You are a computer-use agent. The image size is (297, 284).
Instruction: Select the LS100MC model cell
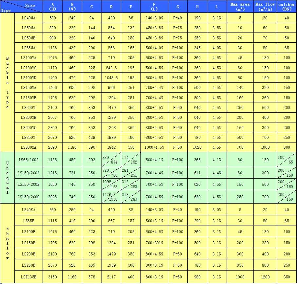(28, 68)
